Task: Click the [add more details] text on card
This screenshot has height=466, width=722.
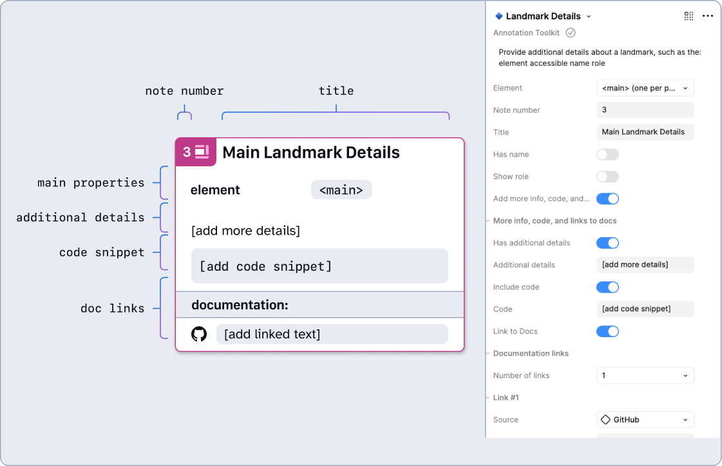Action: point(245,231)
